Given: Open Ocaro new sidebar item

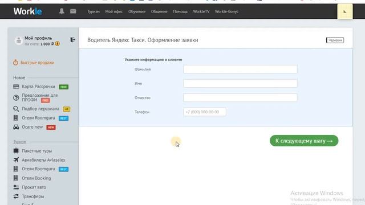Looking at the screenshot, I should pos(33,127).
